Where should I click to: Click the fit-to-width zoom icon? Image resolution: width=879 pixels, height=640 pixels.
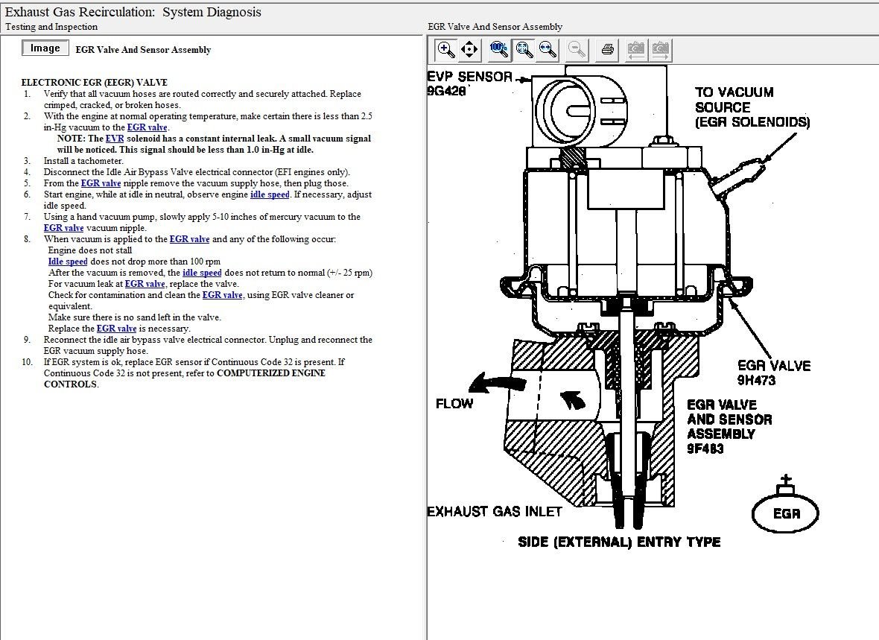pos(548,50)
